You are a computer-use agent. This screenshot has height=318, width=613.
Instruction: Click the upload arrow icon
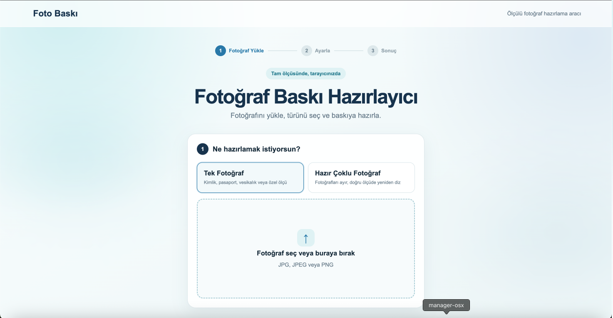click(306, 238)
